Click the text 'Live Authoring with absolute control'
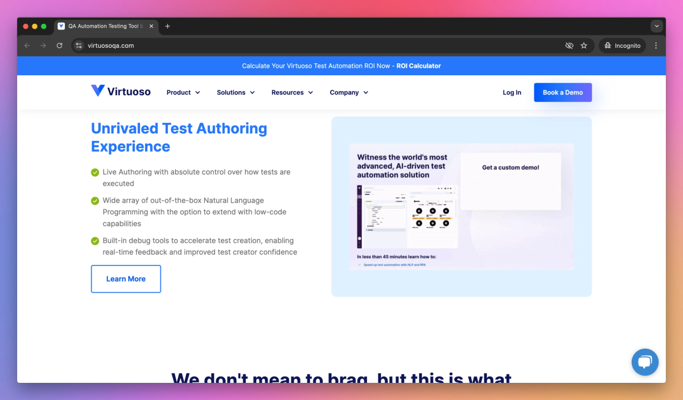Image resolution: width=683 pixels, height=400 pixels. (x=164, y=172)
